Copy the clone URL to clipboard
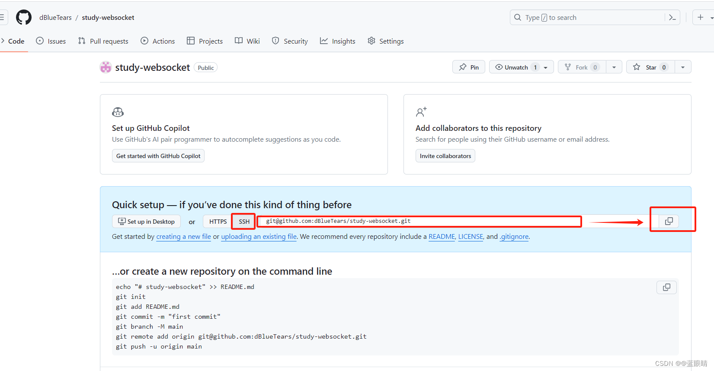Screen dimensions: 714x371 coord(669,221)
